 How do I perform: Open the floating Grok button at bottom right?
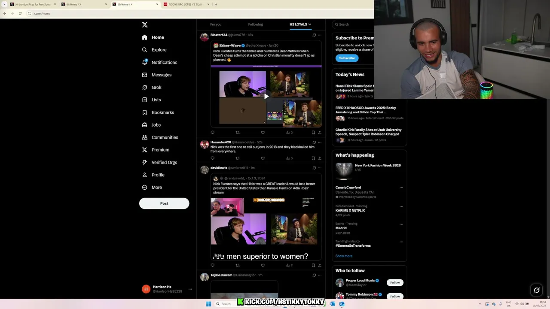(x=537, y=290)
